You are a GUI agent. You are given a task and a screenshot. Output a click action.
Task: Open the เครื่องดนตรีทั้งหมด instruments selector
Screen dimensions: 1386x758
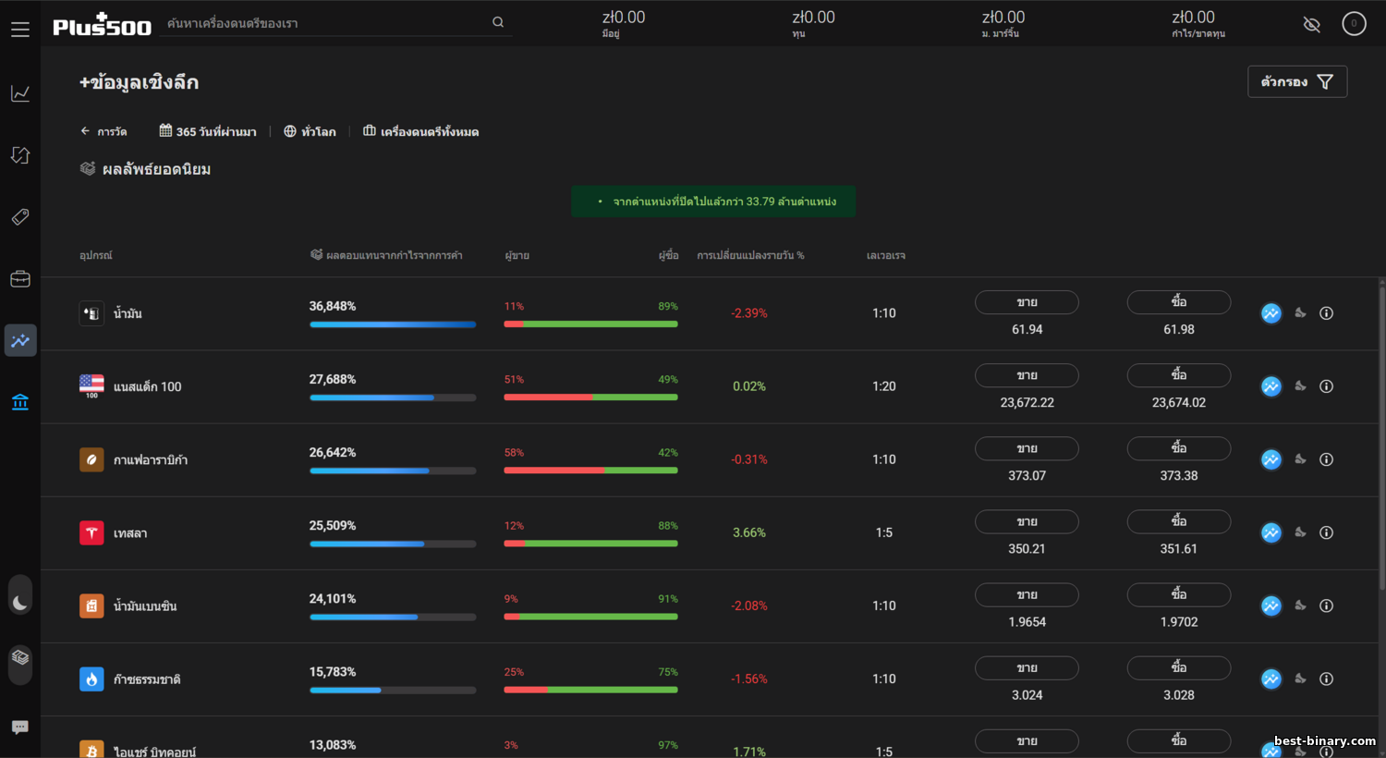pos(420,131)
